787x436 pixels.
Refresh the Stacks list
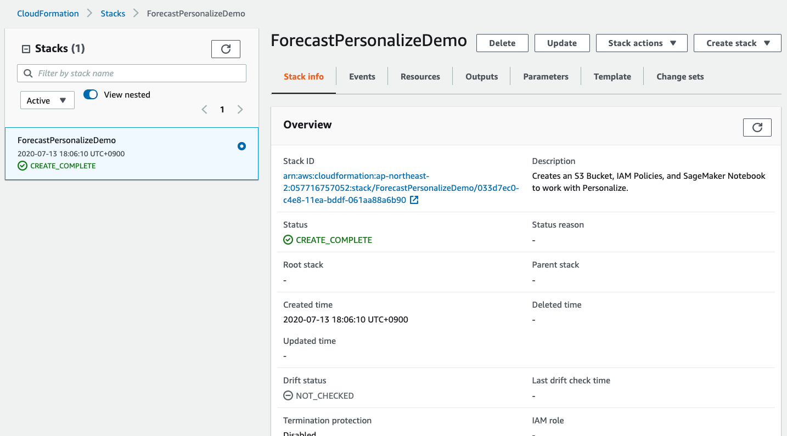pos(226,49)
